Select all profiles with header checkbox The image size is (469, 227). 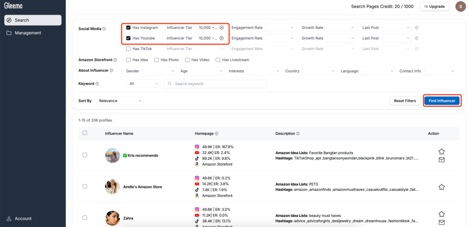85,133
